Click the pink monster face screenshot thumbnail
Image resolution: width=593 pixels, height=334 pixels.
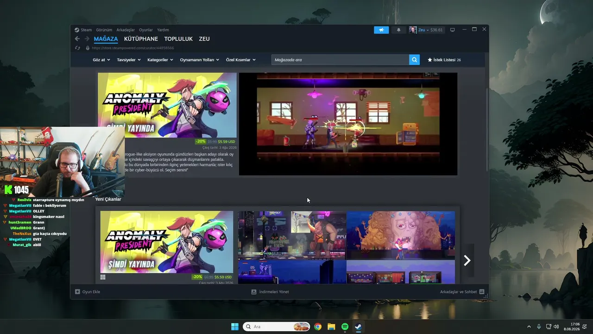coord(401,235)
